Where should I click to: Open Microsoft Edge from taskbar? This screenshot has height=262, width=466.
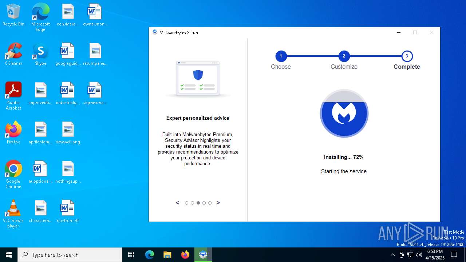coord(150,255)
